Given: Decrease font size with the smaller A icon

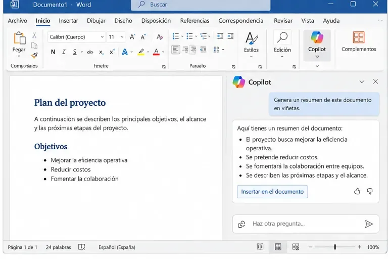Looking at the screenshot, I should click(x=143, y=37).
